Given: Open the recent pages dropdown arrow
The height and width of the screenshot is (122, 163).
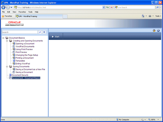Looking at the screenshot, I should click(11, 7).
